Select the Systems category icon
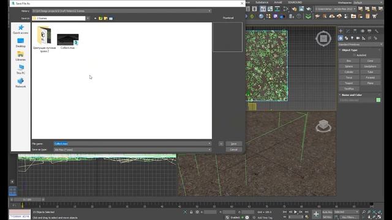 pyautogui.click(x=375, y=38)
